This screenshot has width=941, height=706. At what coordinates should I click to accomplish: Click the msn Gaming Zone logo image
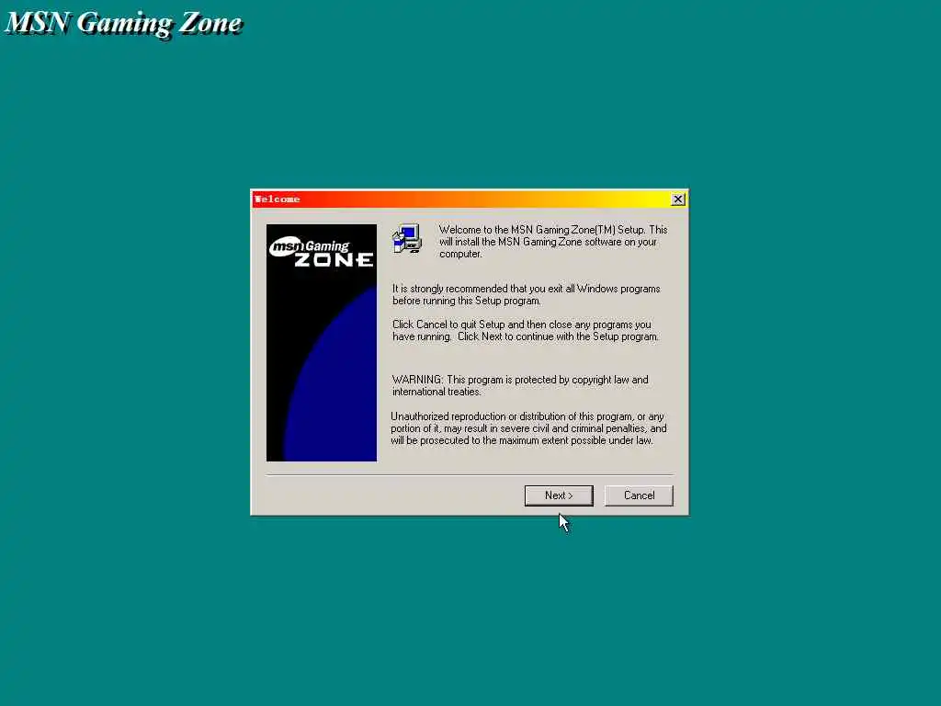tap(322, 343)
